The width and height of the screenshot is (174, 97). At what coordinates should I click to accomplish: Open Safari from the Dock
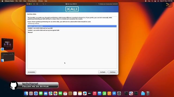[x=36, y=93]
